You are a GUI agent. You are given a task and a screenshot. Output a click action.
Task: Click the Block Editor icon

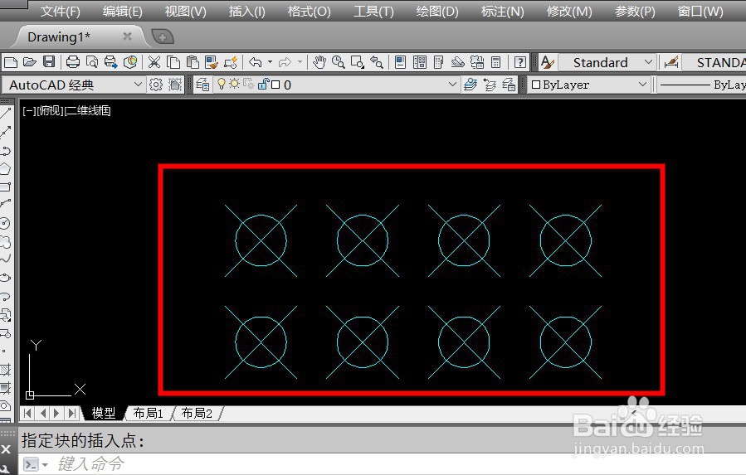click(231, 62)
